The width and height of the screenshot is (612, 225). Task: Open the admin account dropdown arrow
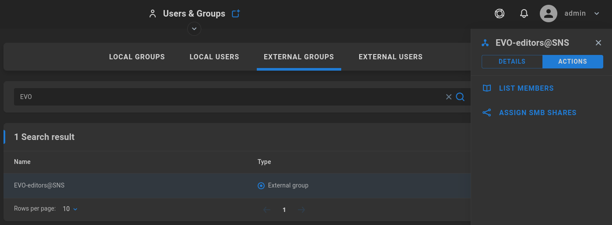pyautogui.click(x=597, y=14)
